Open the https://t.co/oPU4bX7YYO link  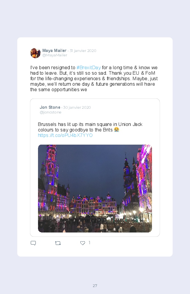click(65, 135)
